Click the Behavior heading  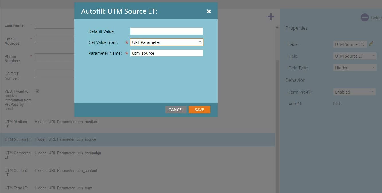[295, 80]
